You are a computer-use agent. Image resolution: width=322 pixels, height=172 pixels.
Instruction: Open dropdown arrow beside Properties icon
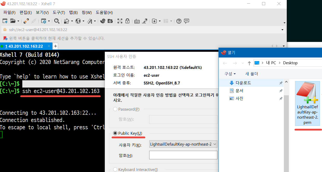(49, 21)
